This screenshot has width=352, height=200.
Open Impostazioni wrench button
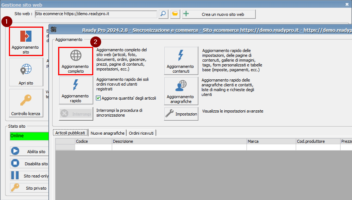181,114
